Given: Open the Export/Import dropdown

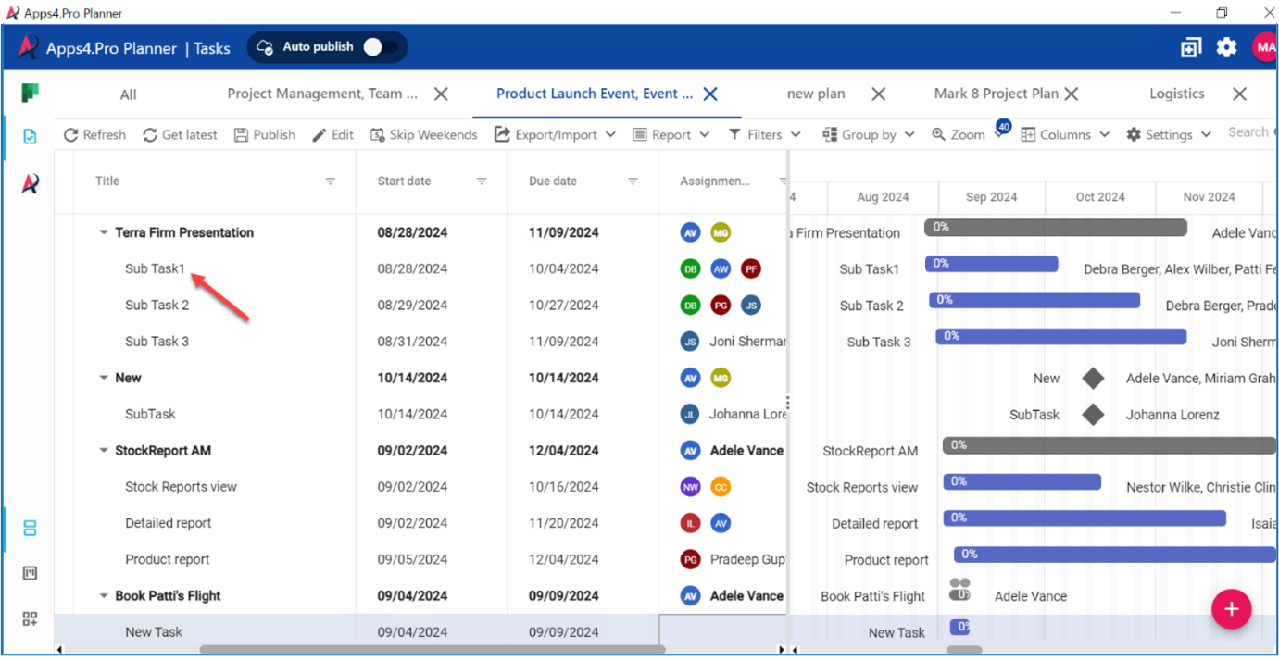Looking at the screenshot, I should (x=555, y=134).
